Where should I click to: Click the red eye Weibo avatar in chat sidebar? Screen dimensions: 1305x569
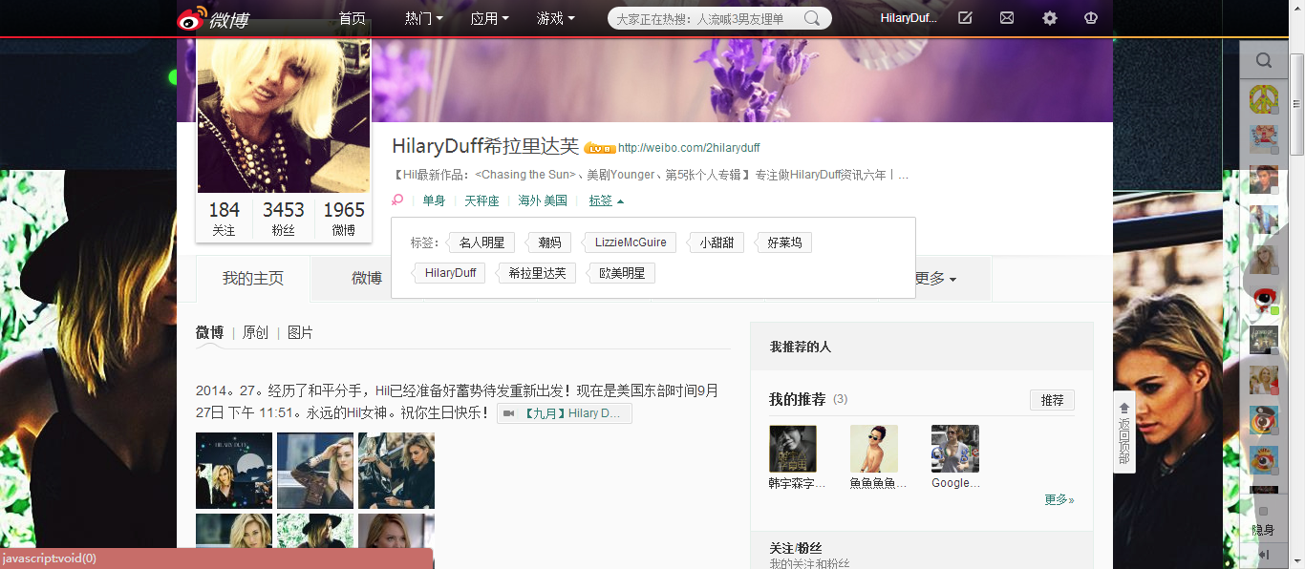[1264, 300]
